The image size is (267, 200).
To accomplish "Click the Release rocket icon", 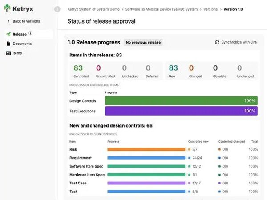I will [8, 34].
